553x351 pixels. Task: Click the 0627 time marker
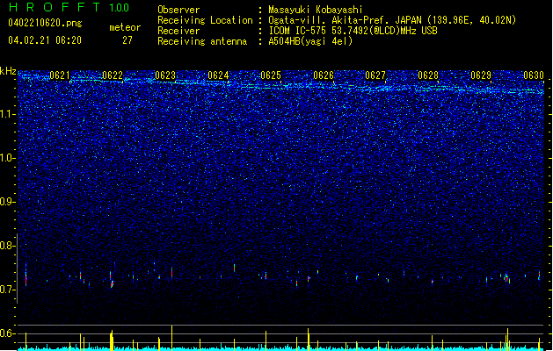pyautogui.click(x=375, y=75)
